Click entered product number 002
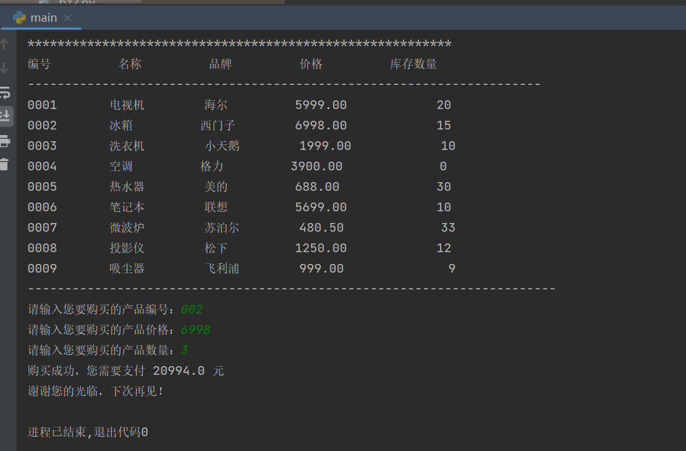Screen dimensions: 686x451 192,310
